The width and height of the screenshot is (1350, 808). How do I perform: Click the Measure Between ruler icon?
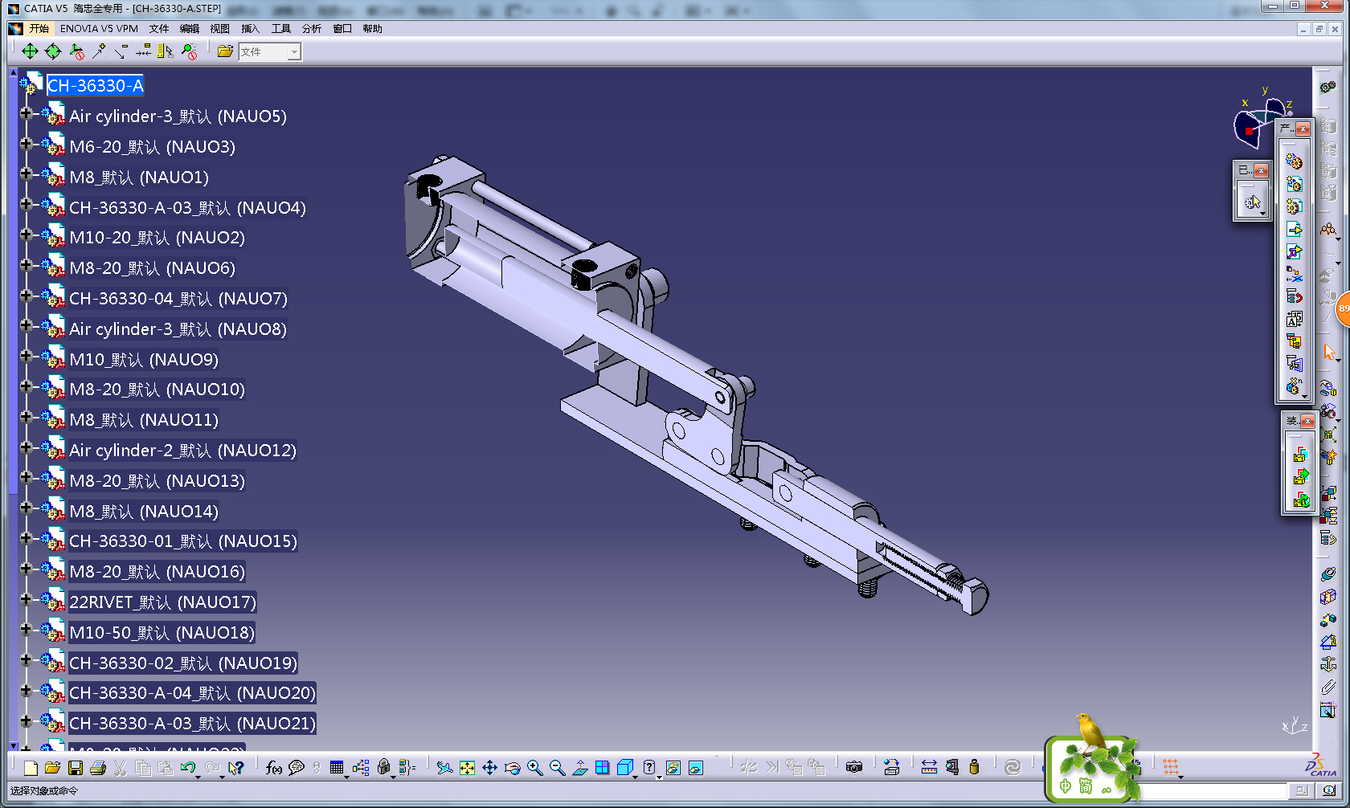(929, 769)
